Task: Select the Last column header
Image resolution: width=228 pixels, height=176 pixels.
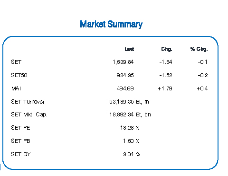Action: pyautogui.click(x=129, y=49)
